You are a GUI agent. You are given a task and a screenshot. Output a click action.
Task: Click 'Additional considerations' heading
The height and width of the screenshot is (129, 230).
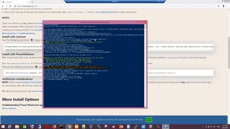click(17, 79)
